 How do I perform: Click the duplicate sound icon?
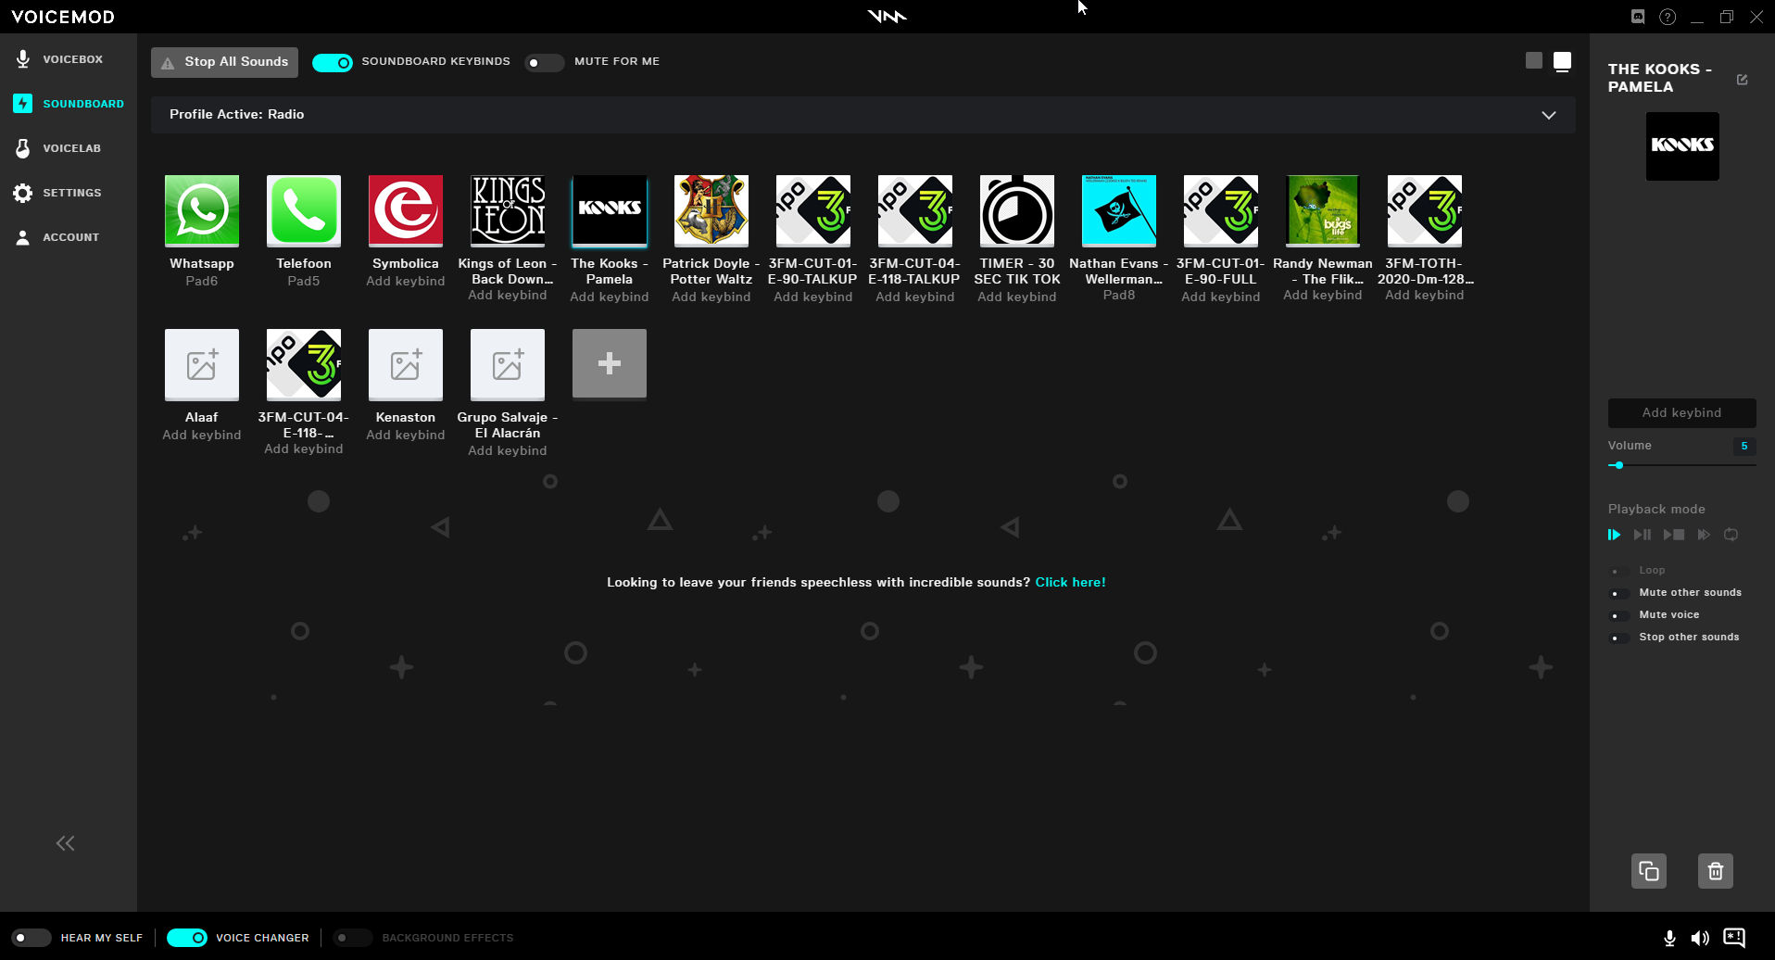(1648, 871)
